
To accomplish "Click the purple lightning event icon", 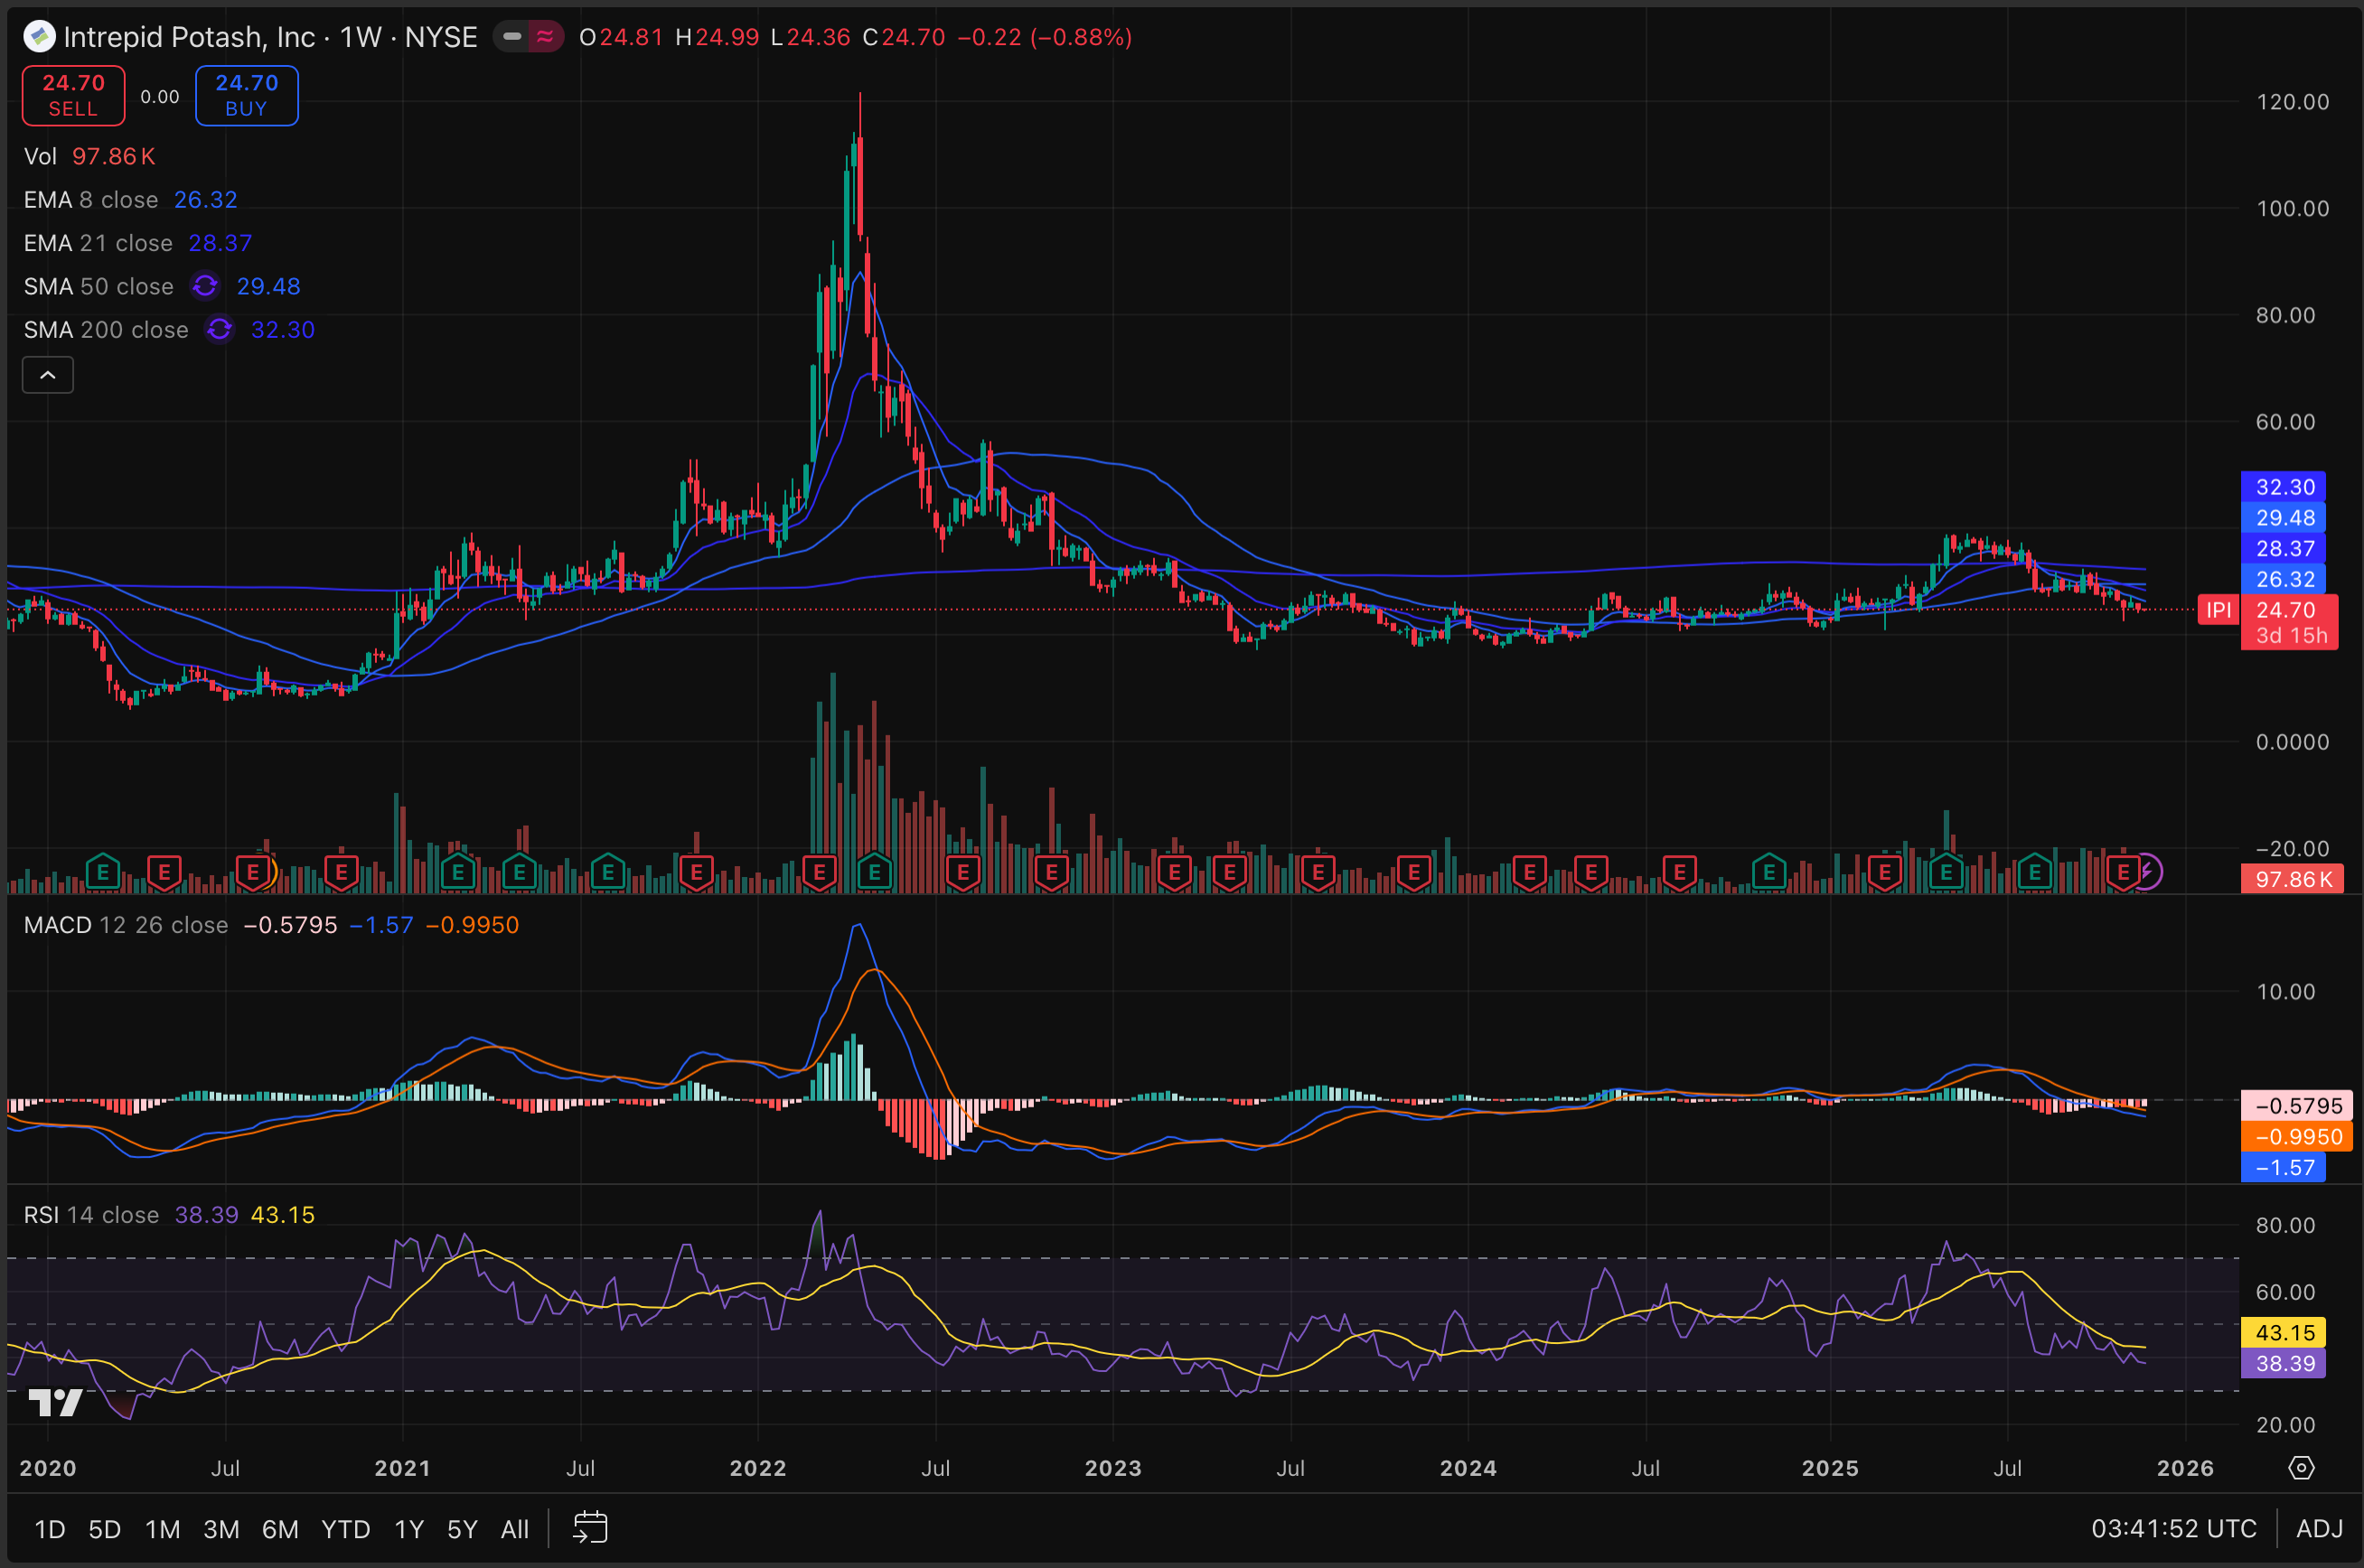I will tap(2148, 872).
